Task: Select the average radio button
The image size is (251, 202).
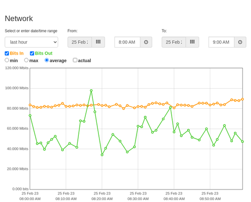Action: point(47,60)
